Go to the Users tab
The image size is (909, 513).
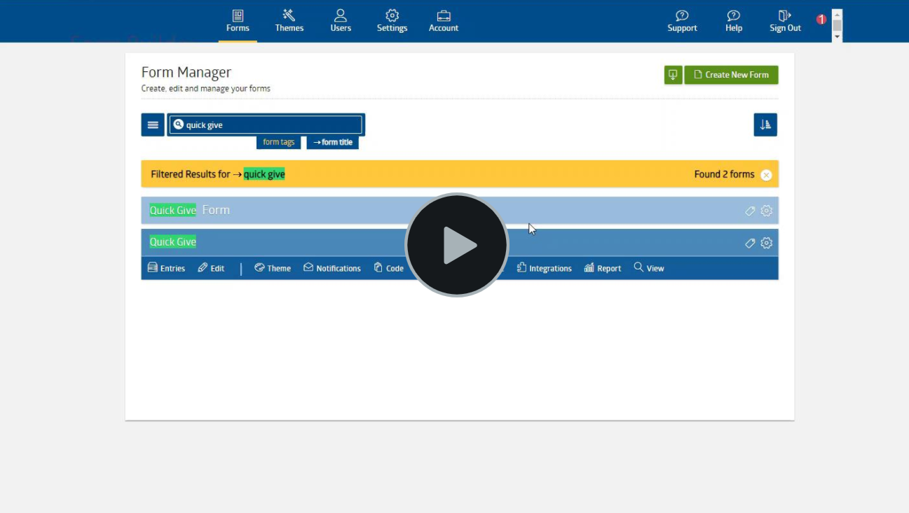(x=341, y=21)
